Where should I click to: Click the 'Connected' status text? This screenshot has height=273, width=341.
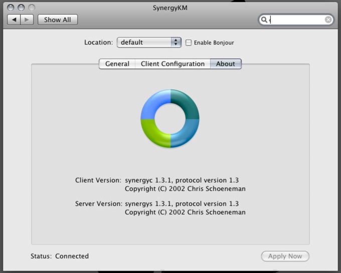(x=72, y=256)
